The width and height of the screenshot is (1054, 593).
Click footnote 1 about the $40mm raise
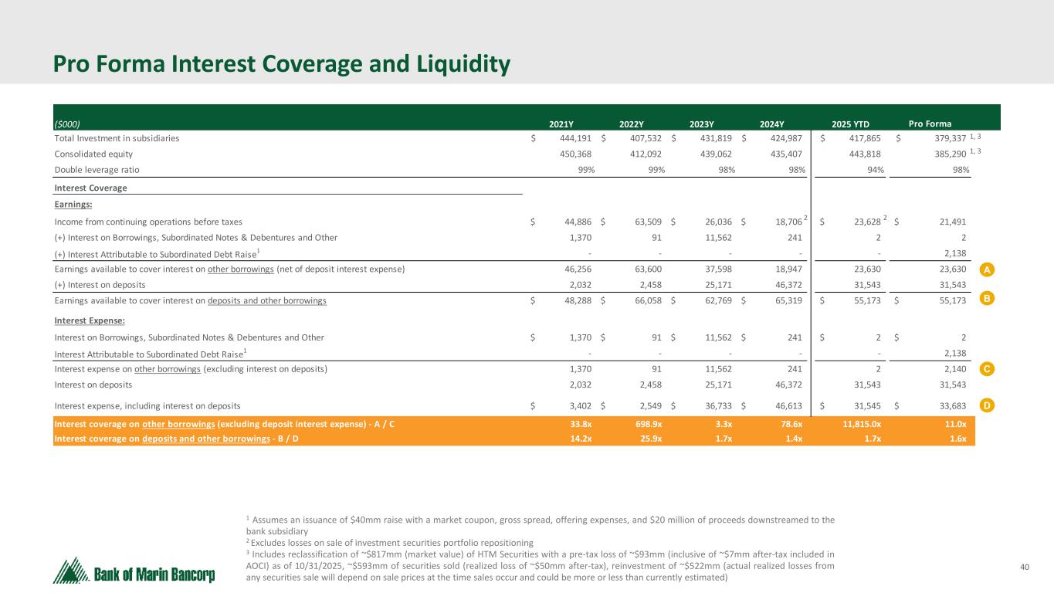tap(539, 525)
